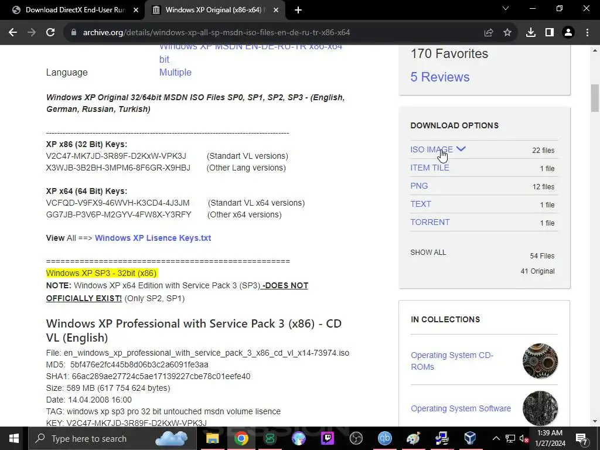Click the key 'GG7JB-P3V6P-M2GYV-4FW8X-Y3RFY'
This screenshot has width=600, height=450.
pos(118,214)
